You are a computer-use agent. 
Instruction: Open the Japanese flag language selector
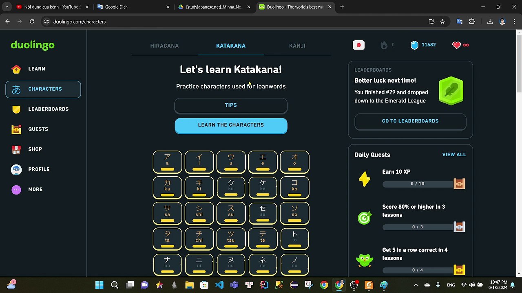coord(358,45)
